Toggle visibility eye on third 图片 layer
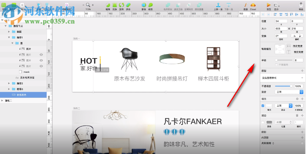This screenshot has height=154, width=306. coord(41,60)
